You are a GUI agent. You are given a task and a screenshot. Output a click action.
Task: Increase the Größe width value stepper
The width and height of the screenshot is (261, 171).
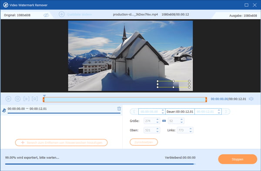pos(157,119)
